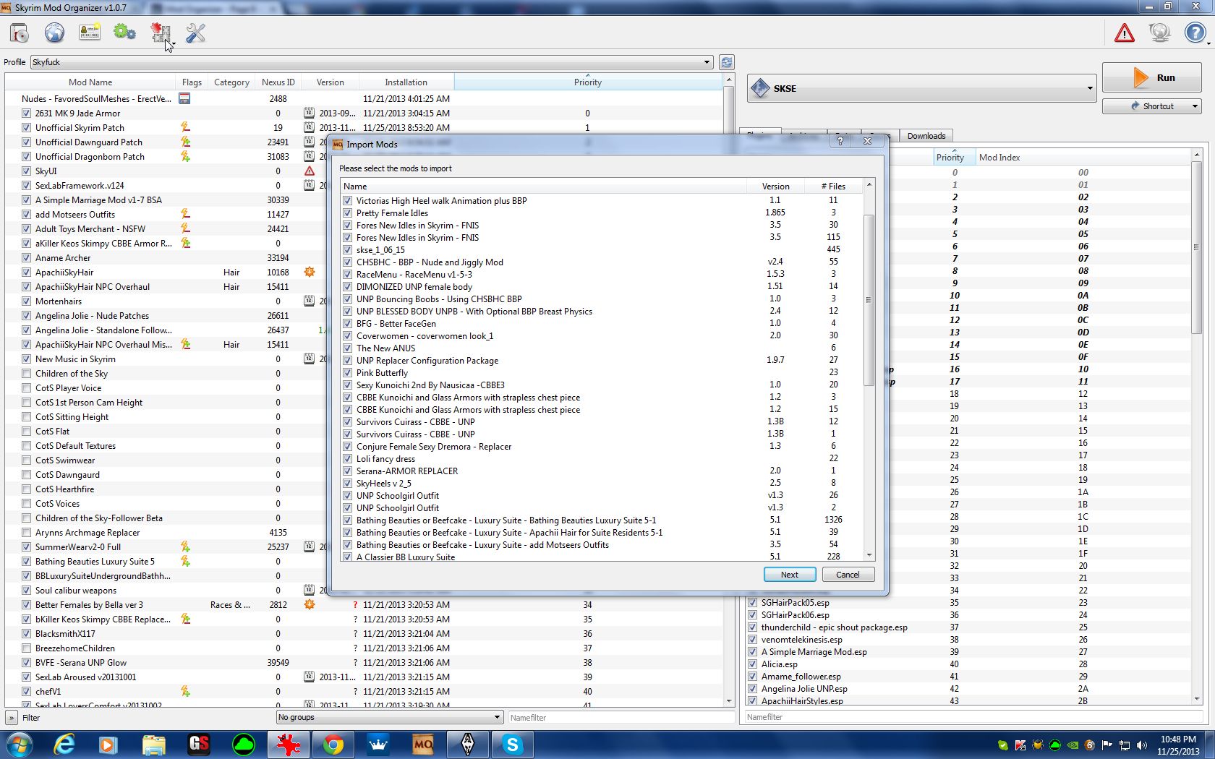The width and height of the screenshot is (1215, 759).
Task: Click the Run button
Action: [x=1151, y=78]
